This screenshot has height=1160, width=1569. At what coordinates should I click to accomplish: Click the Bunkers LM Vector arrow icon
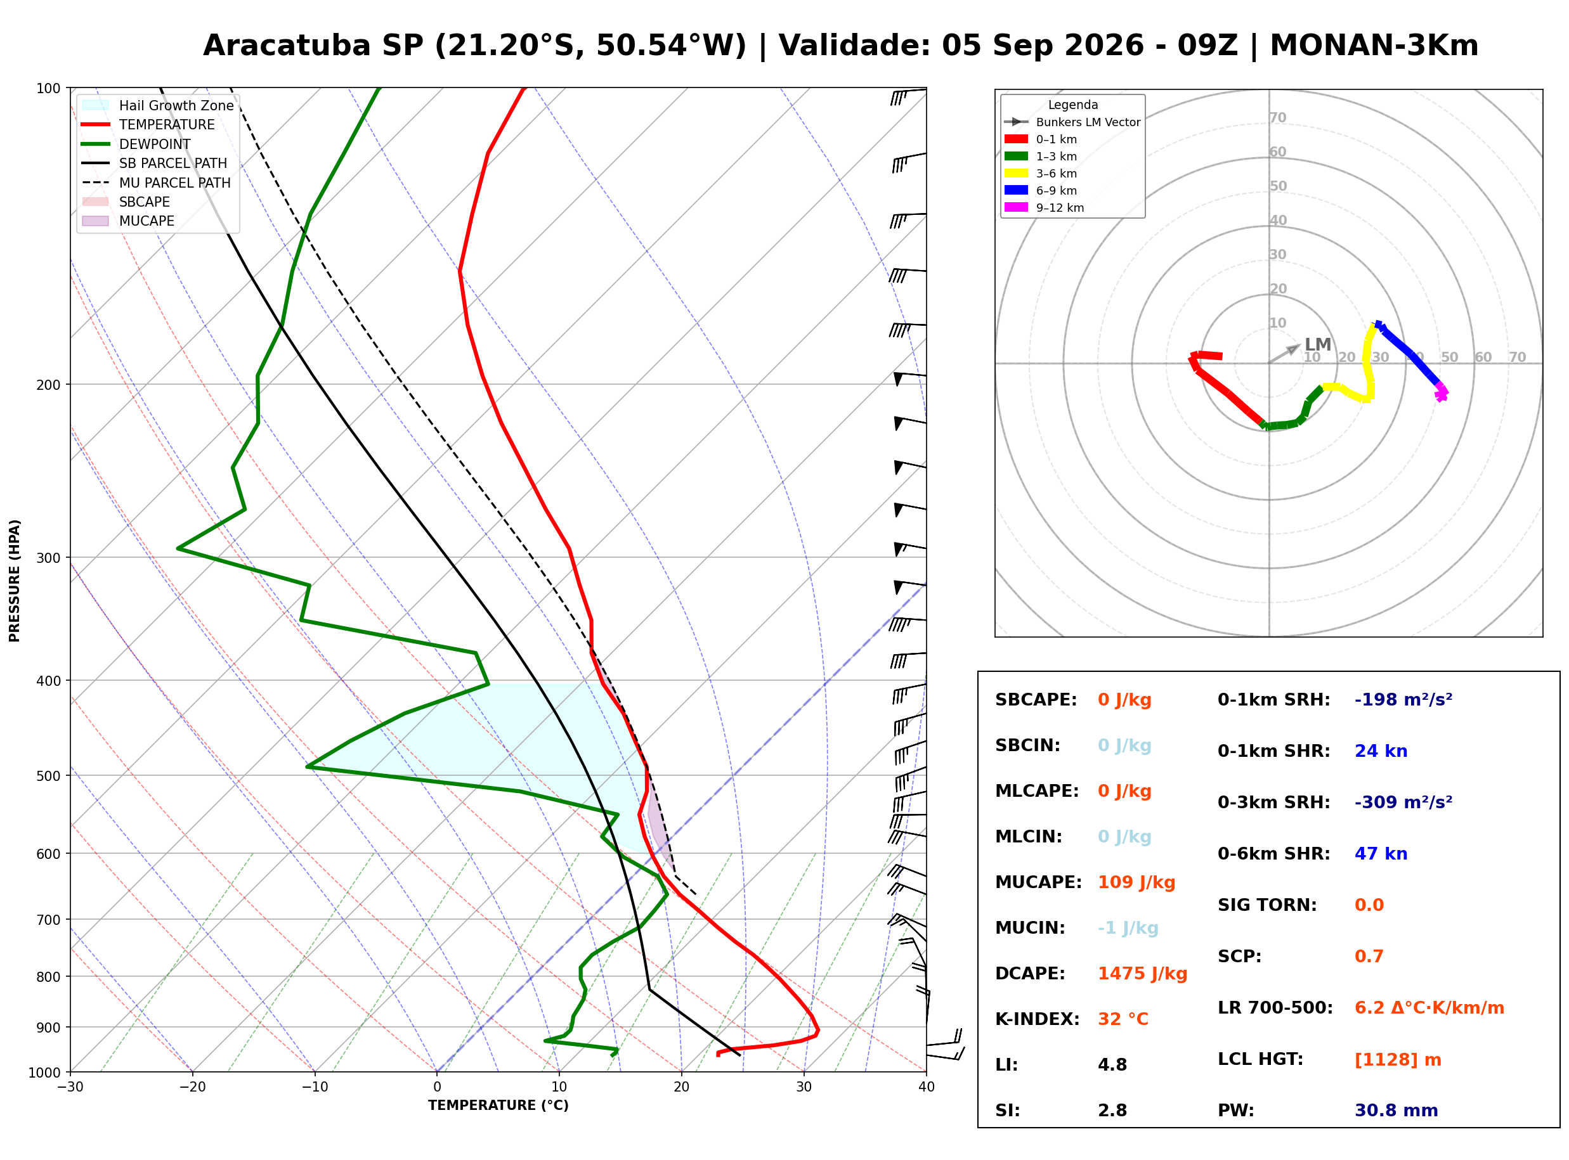[x=1015, y=122]
